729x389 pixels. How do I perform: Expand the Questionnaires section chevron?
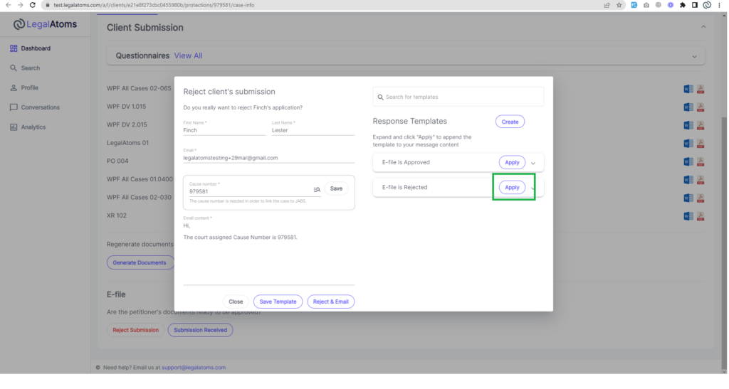pyautogui.click(x=694, y=56)
